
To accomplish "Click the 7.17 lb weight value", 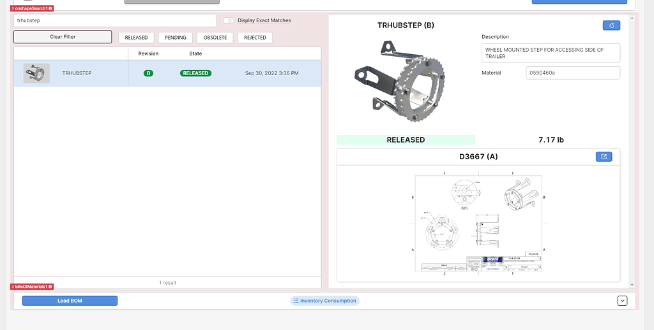I will (551, 140).
